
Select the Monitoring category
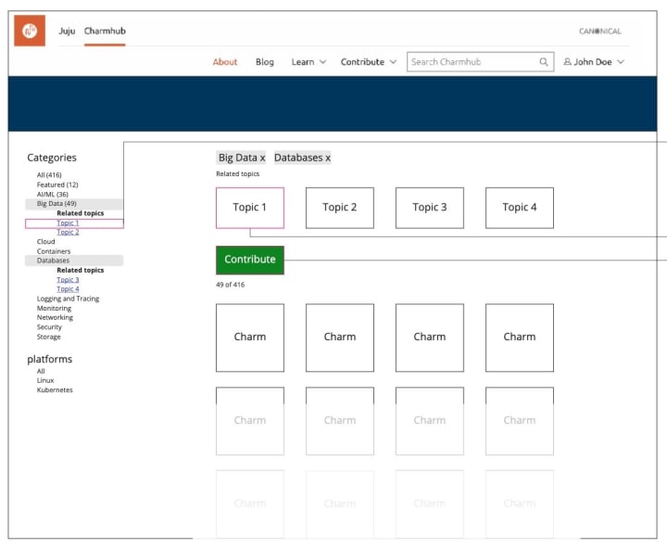pos(54,308)
